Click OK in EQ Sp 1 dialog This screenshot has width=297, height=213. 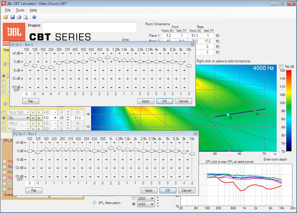165,101
